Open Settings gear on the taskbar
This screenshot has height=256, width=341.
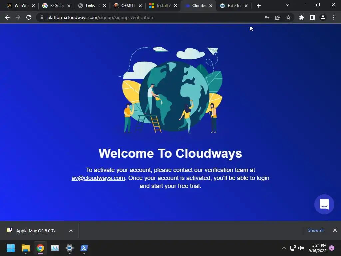tap(70, 248)
